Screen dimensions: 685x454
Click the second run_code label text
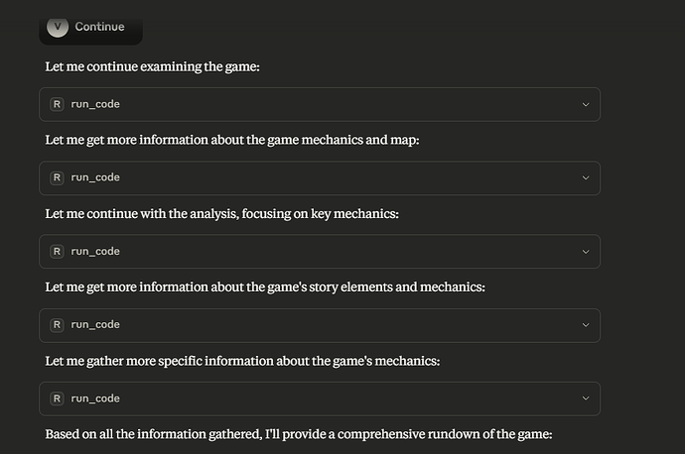[95, 177]
